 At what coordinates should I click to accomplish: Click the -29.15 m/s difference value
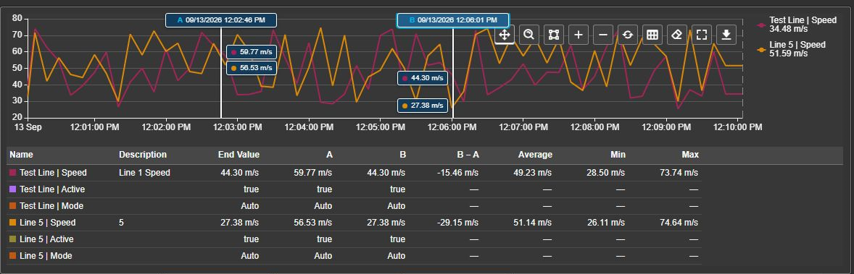click(457, 223)
